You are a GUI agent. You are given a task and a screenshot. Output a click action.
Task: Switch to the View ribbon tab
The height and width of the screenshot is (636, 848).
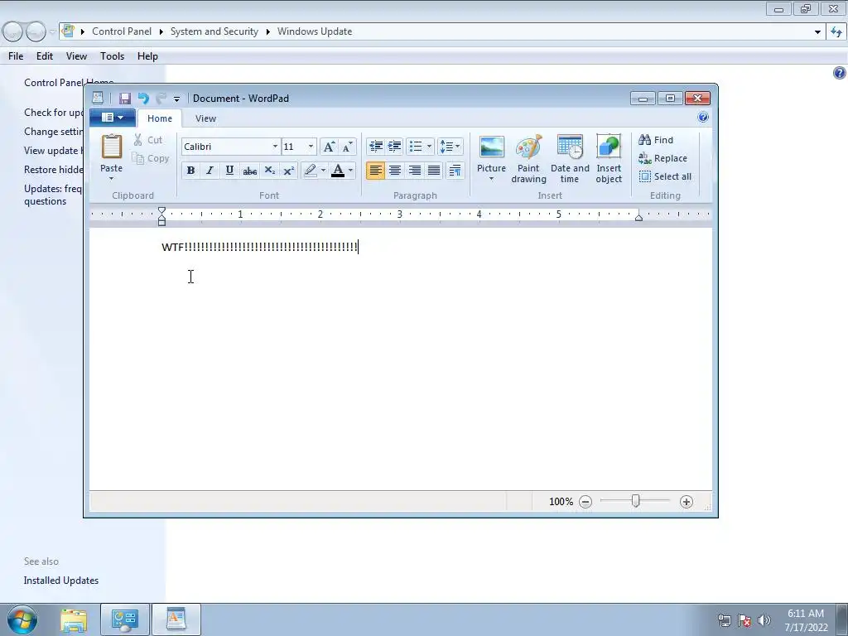205,118
